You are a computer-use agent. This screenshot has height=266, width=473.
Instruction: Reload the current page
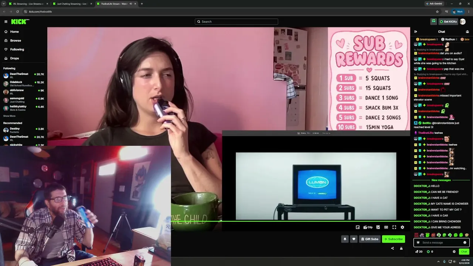tap(17, 11)
